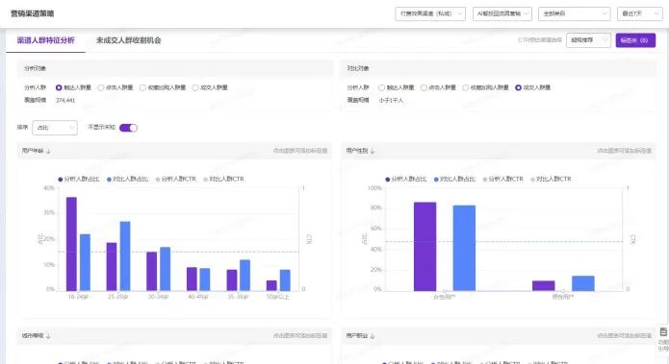Toggle 对比人群CTR legend in gender chart

tap(551, 180)
